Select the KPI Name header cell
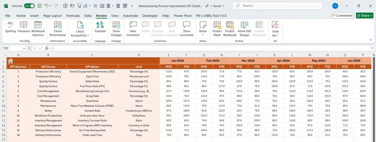This screenshot has width=376, height=142. (x=92, y=67)
